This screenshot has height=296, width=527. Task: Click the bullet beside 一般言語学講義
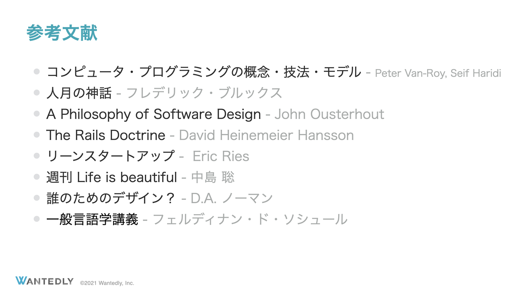tap(37, 219)
